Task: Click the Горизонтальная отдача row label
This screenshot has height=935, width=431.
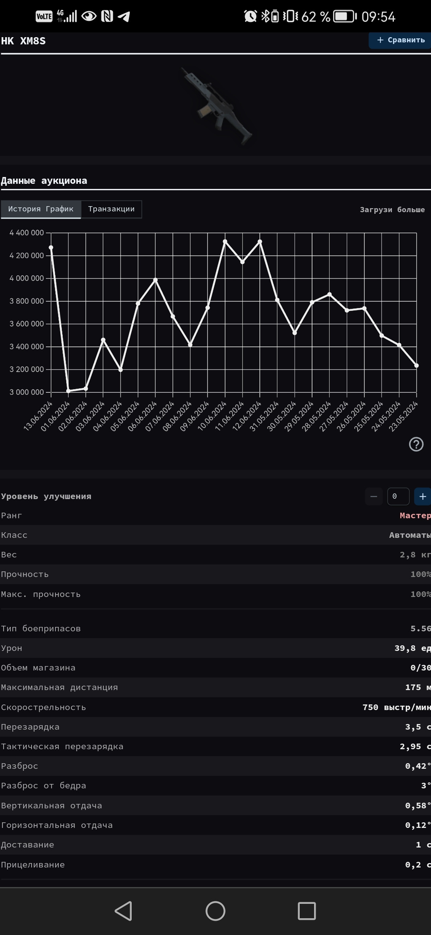Action: tap(57, 825)
